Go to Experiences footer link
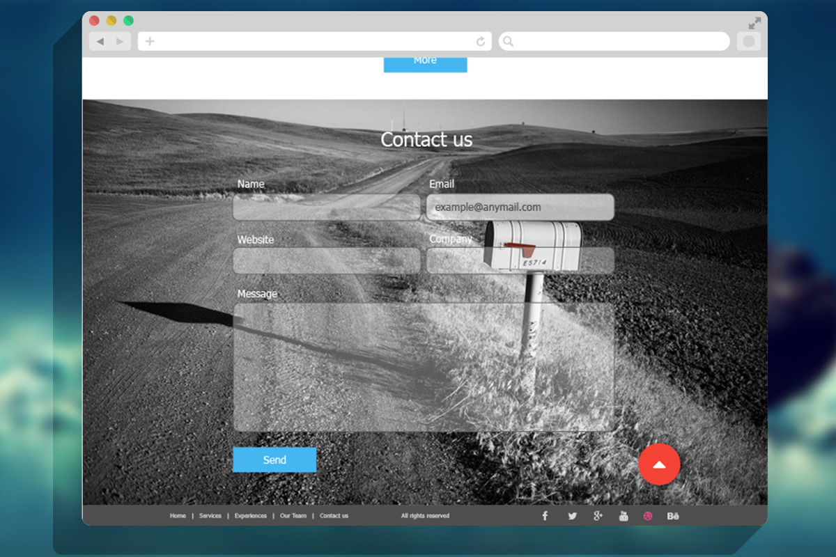The image size is (836, 557). tap(251, 516)
